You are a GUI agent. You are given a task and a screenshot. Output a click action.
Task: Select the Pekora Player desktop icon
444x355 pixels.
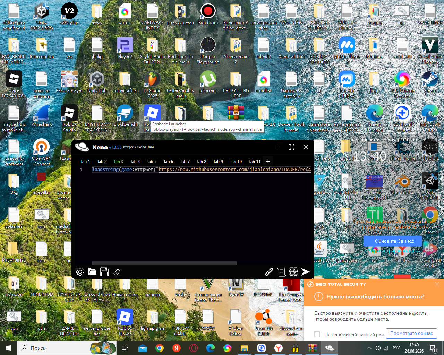point(69,83)
